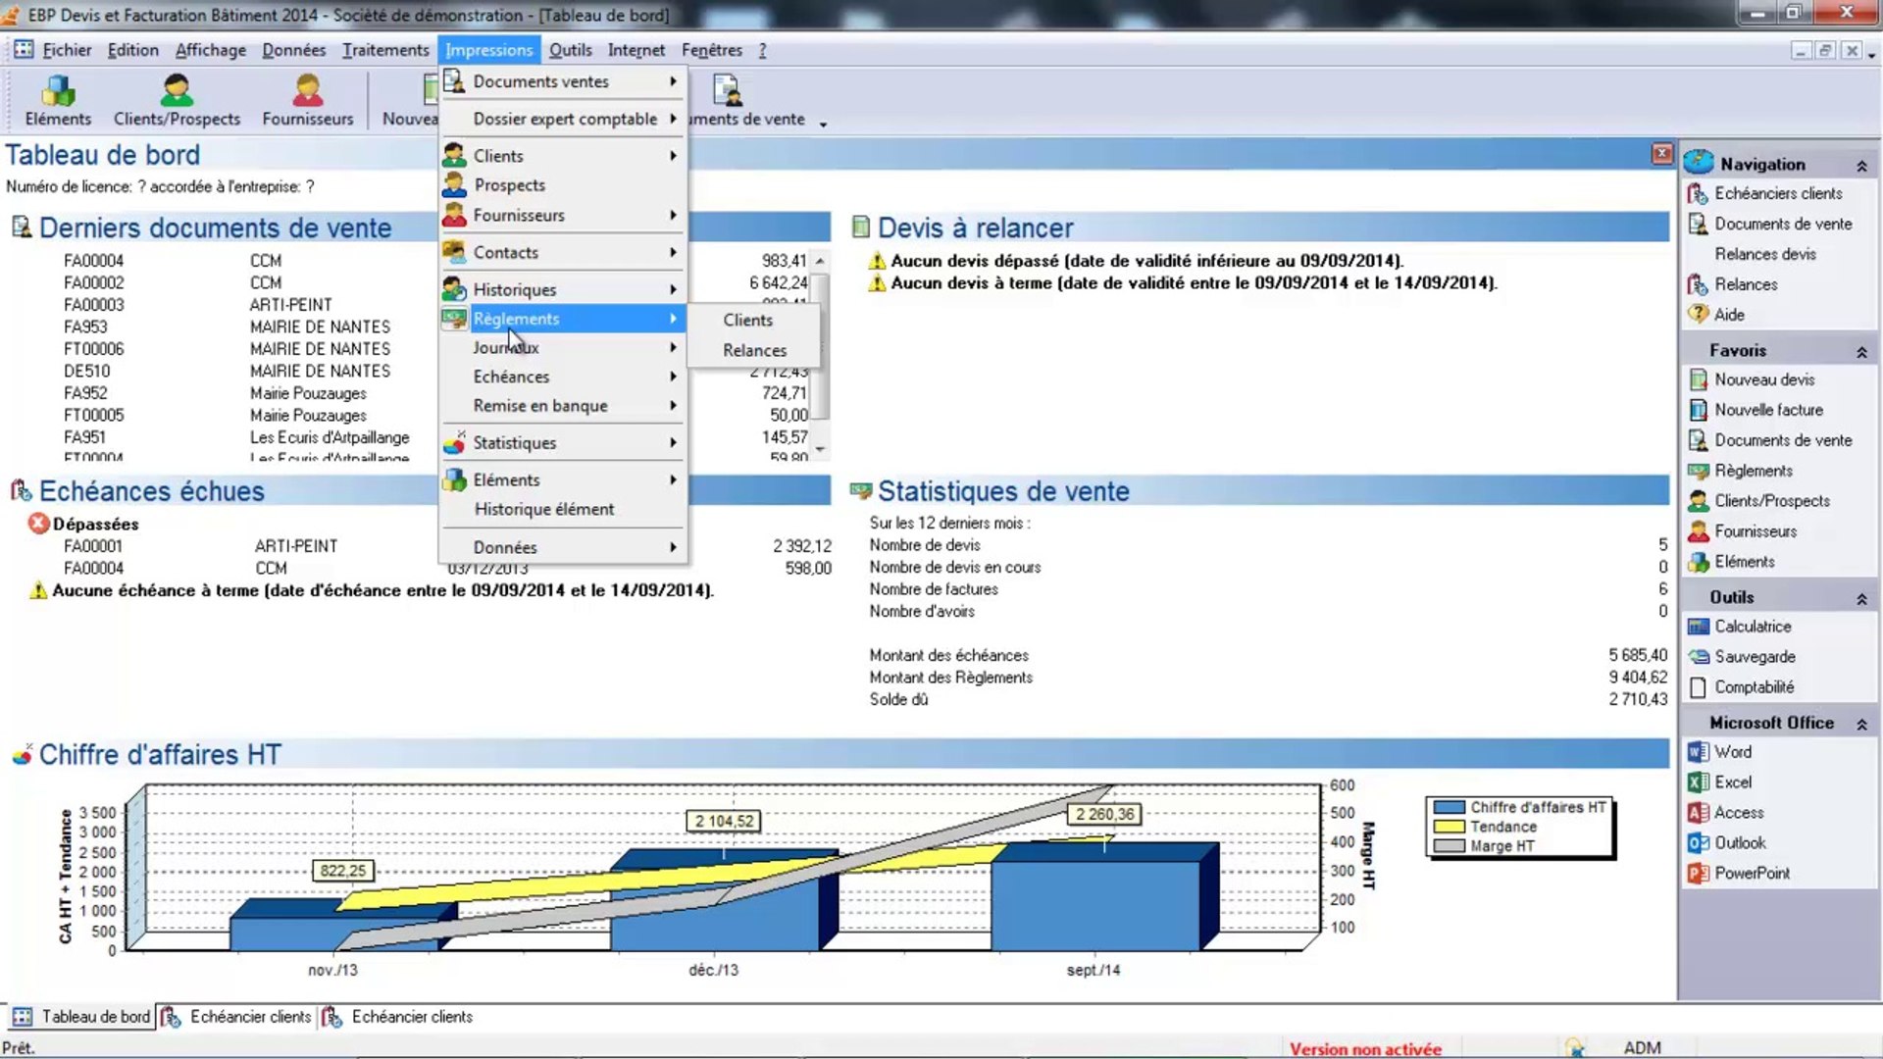Select Relances in the Règlements submenu
This screenshot has width=1883, height=1059.
click(754, 350)
